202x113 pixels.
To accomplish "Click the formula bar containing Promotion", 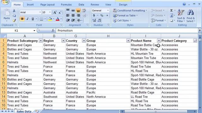I will coord(127,31).
